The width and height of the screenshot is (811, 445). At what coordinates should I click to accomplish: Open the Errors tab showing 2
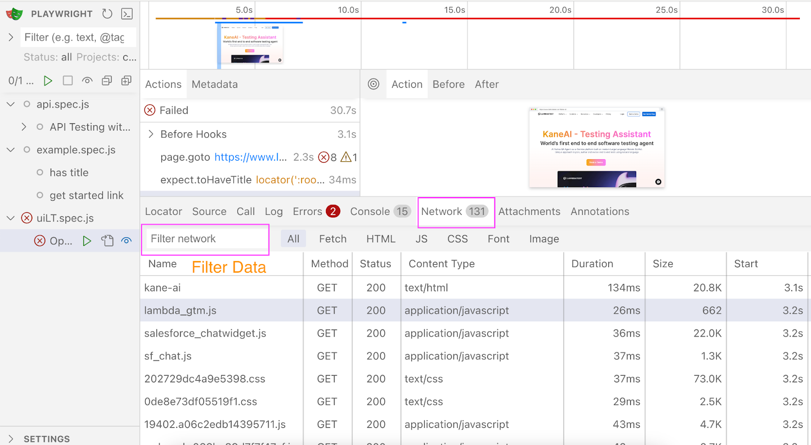(316, 211)
